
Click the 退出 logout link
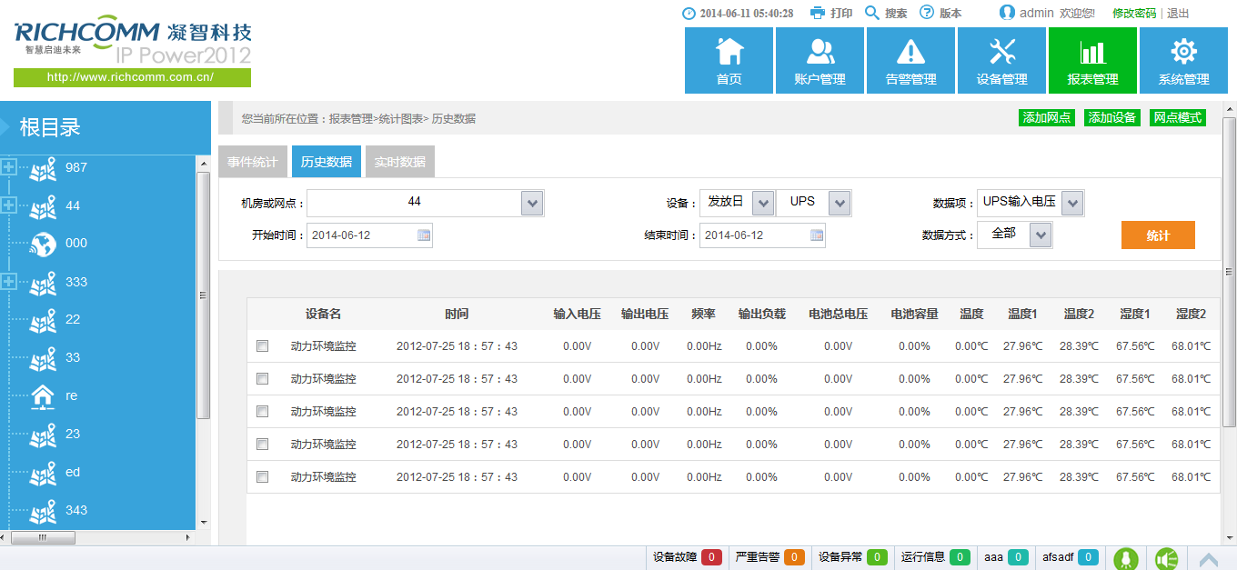(x=1178, y=14)
